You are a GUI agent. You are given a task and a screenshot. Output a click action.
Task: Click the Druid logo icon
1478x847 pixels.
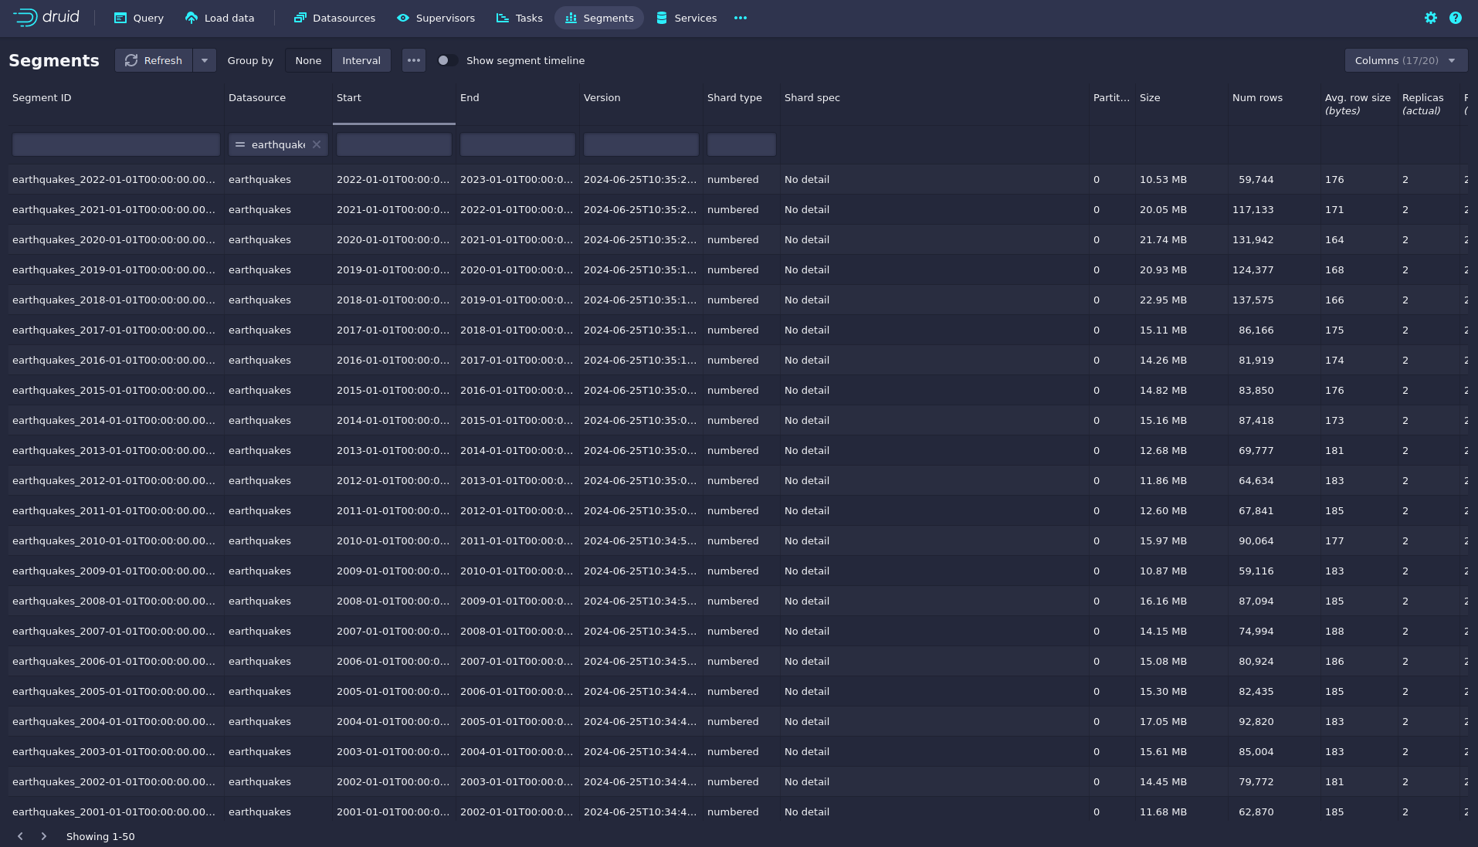[x=25, y=17]
